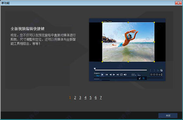Click the preview scrubber playhead

coord(95,69)
